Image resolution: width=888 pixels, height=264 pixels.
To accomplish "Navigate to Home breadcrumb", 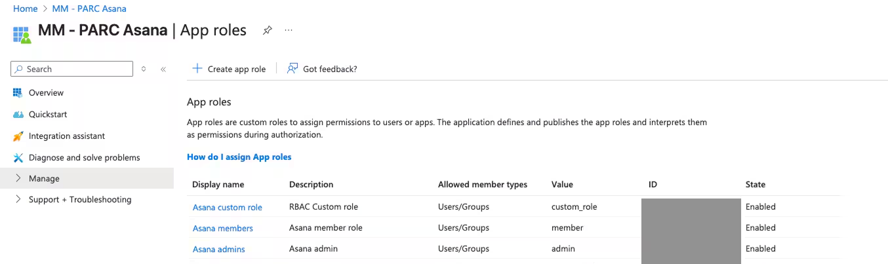I will pos(25,9).
